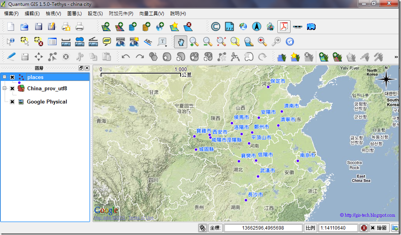Open the 檢視(V) menu
This screenshot has width=401, height=235.
coord(53,14)
